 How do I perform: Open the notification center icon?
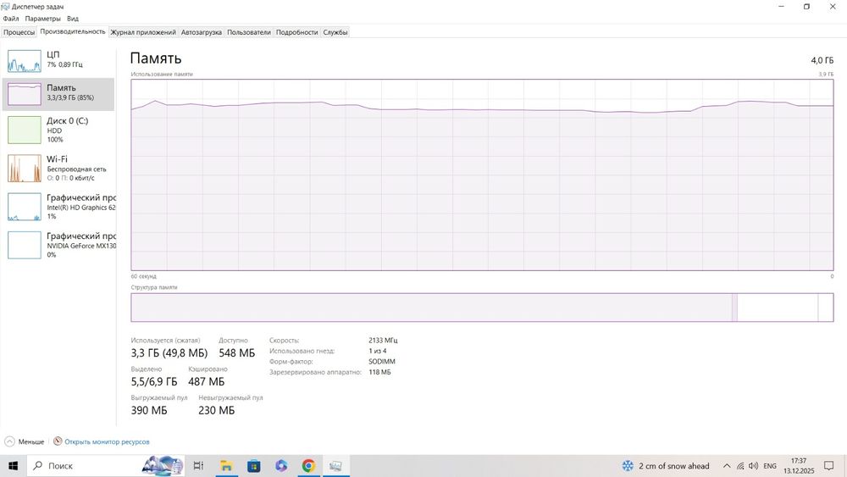pyautogui.click(x=829, y=466)
